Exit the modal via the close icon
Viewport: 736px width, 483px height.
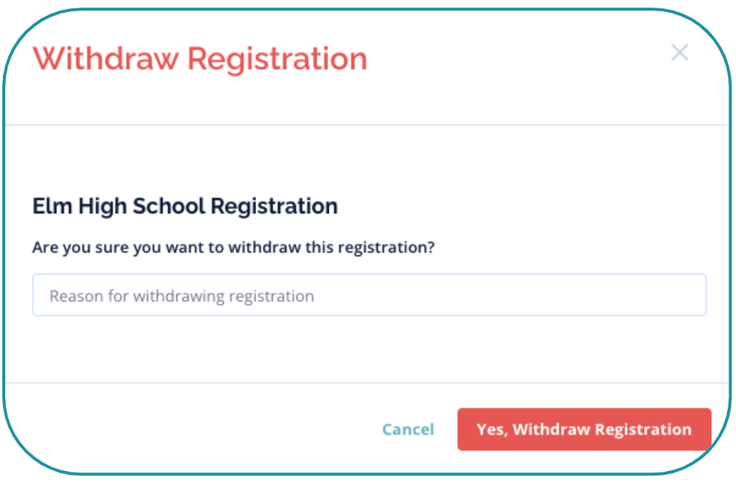click(x=679, y=53)
